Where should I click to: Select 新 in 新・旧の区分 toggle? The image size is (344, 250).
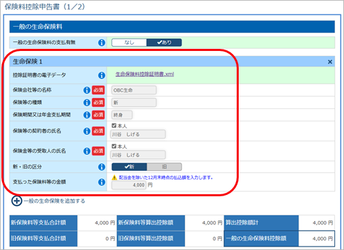coord(129,167)
